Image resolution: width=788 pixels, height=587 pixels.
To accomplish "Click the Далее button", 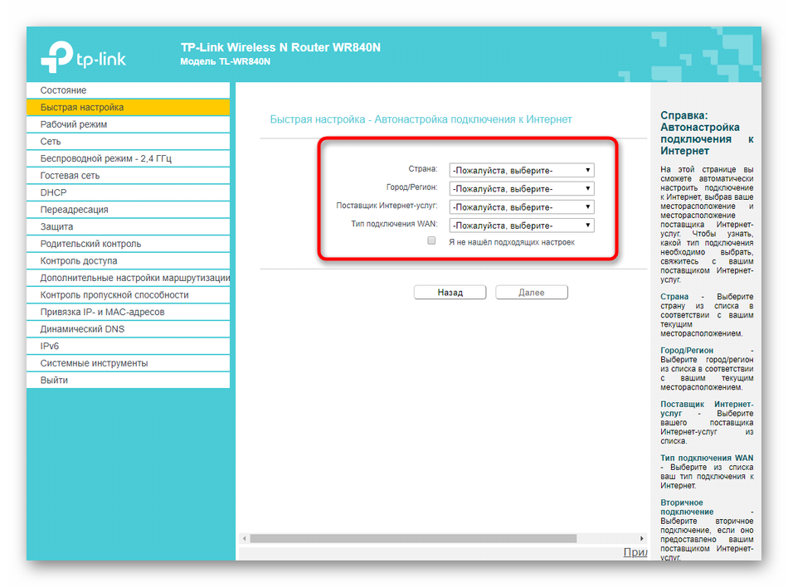I will coord(531,293).
